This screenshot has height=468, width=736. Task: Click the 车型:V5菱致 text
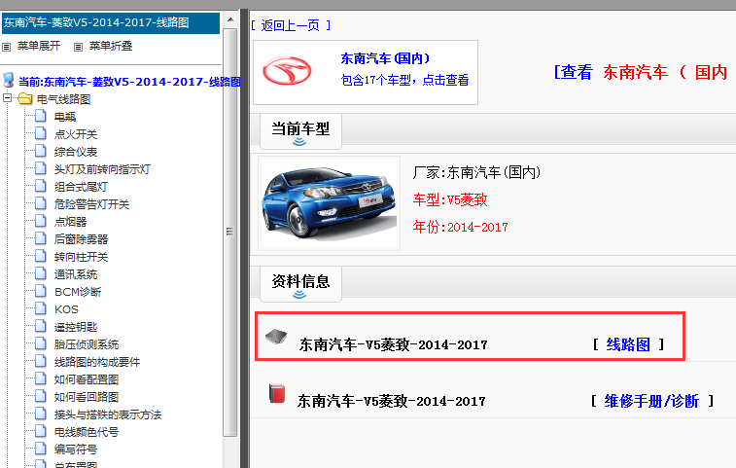(x=450, y=199)
